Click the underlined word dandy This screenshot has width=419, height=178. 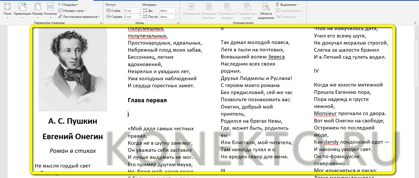pyautogui.click(x=331, y=142)
